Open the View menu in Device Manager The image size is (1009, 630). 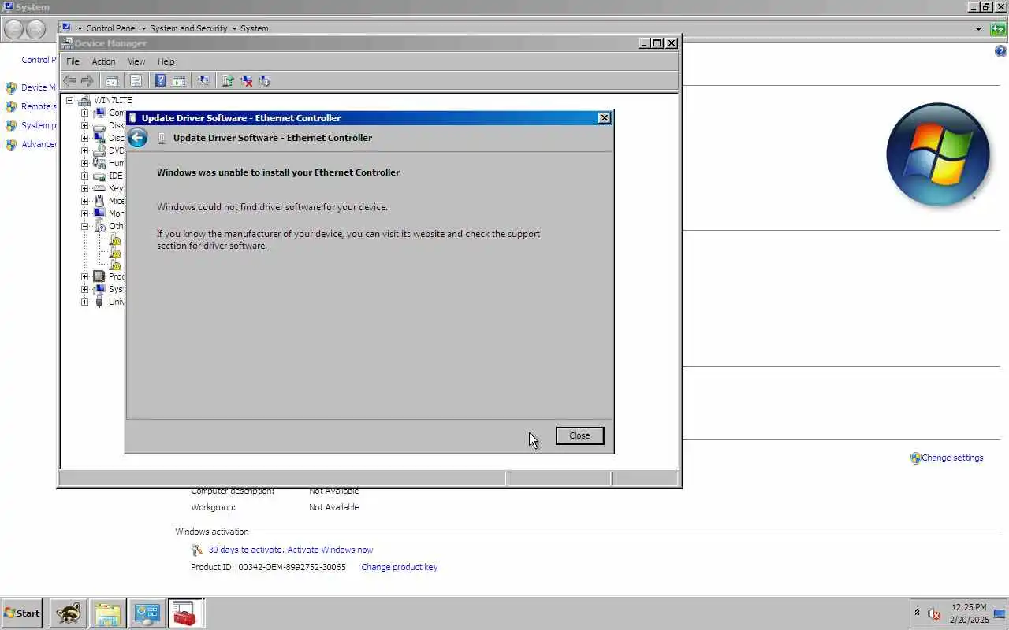click(136, 61)
